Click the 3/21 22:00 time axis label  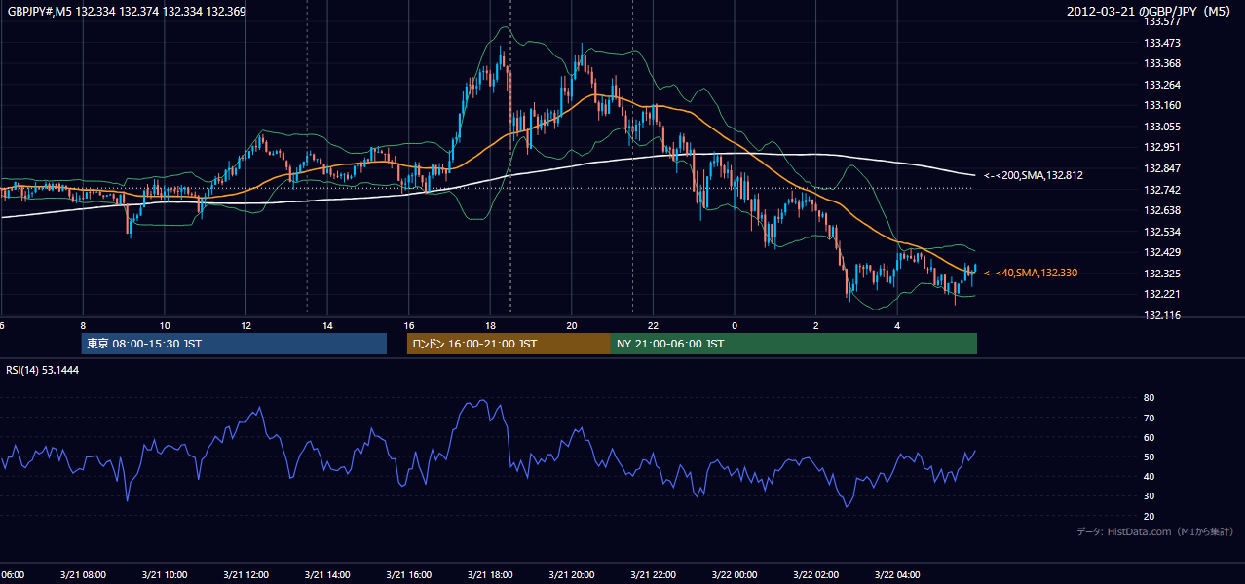tap(653, 575)
